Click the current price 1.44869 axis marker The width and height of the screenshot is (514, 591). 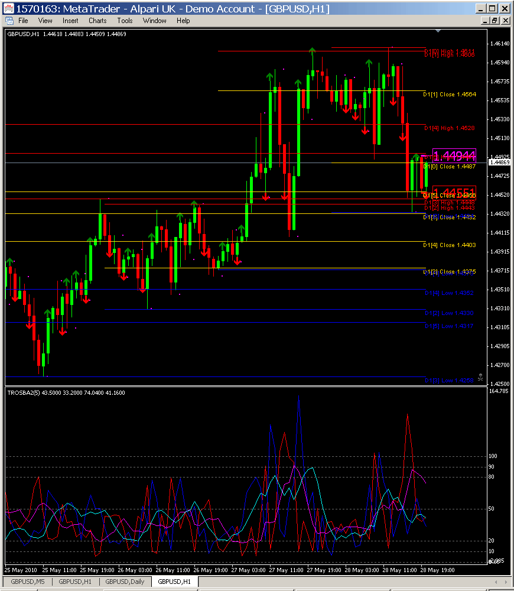[x=499, y=163]
